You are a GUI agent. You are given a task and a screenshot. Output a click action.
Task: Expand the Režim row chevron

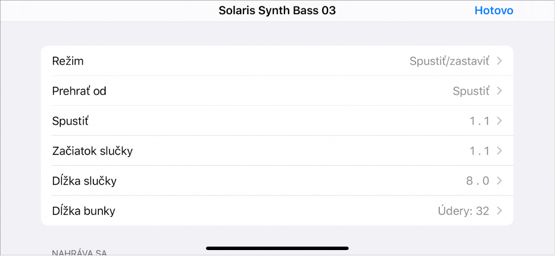click(x=499, y=61)
